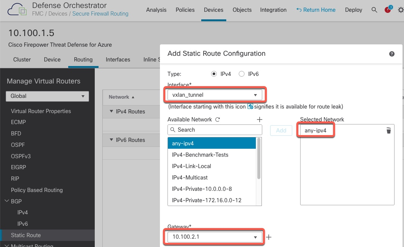404x247 pixels.
Task: Open BFD in sidebar
Action: tap(16, 134)
